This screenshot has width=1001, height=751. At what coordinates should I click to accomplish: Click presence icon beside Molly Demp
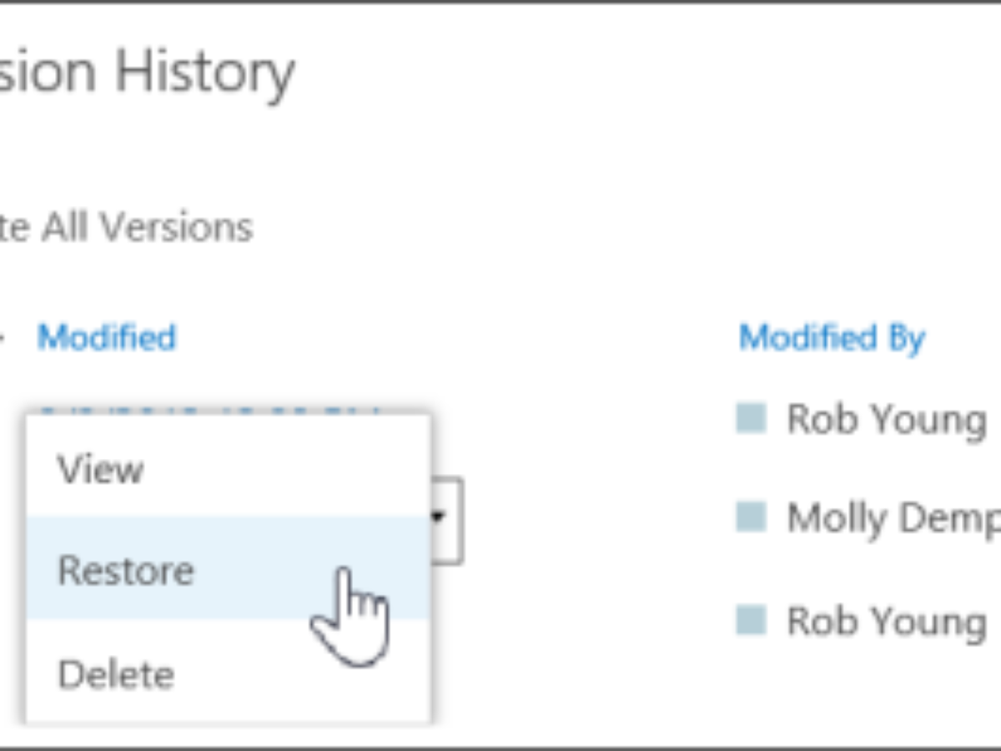tap(751, 517)
